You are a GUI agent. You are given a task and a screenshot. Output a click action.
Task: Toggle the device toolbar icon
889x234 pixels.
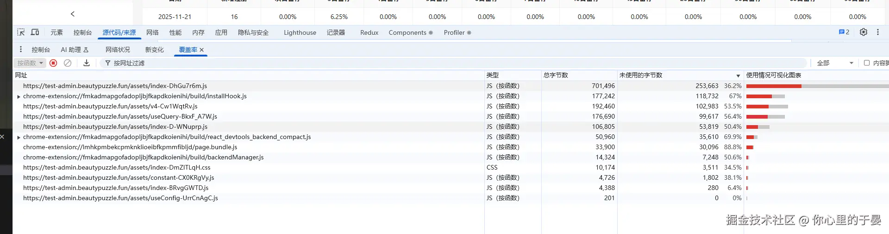pos(35,32)
